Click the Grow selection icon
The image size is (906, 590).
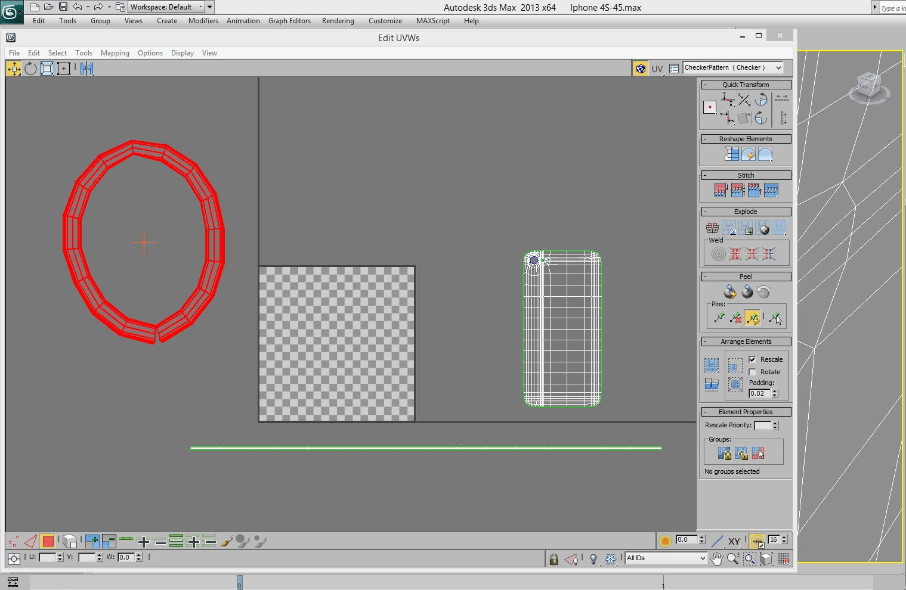92,541
